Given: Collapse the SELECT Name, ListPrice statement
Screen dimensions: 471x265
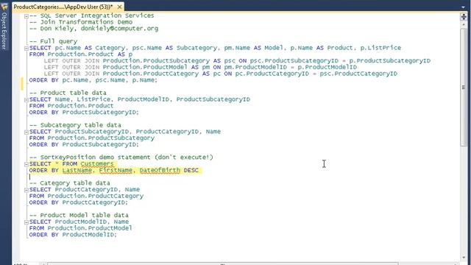Looking at the screenshot, I should (x=26, y=100).
